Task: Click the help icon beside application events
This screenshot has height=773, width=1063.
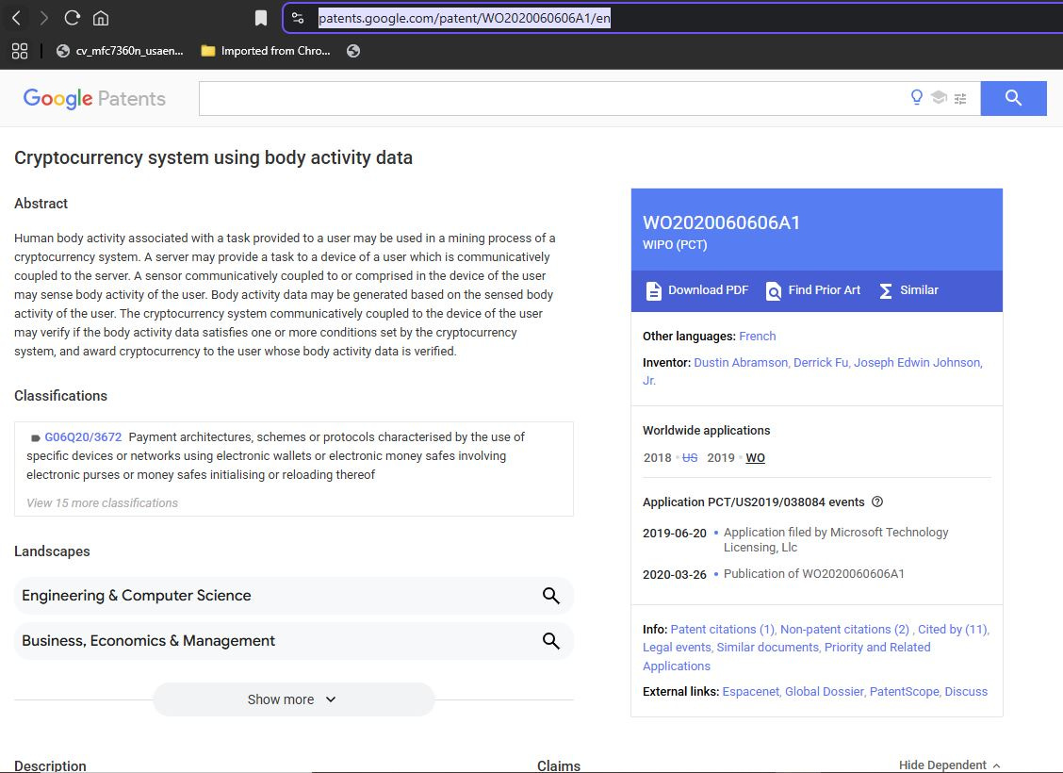Action: [x=877, y=502]
